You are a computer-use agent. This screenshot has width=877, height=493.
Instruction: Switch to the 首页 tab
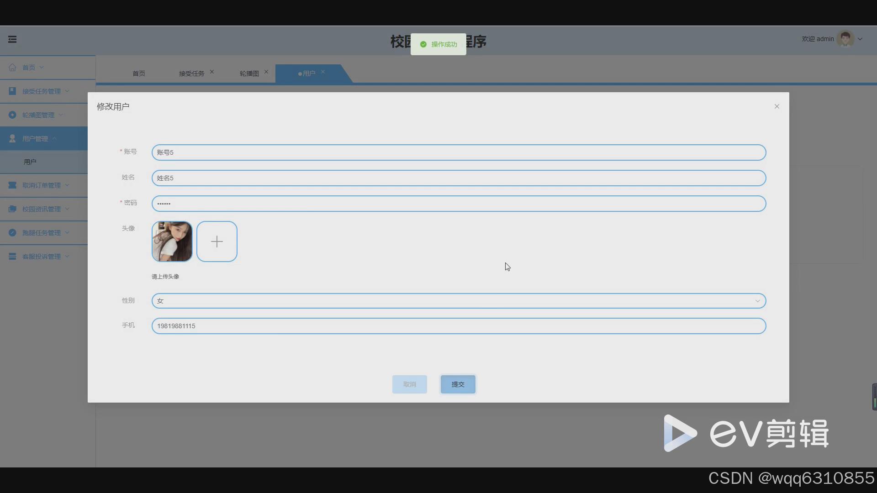pos(139,73)
